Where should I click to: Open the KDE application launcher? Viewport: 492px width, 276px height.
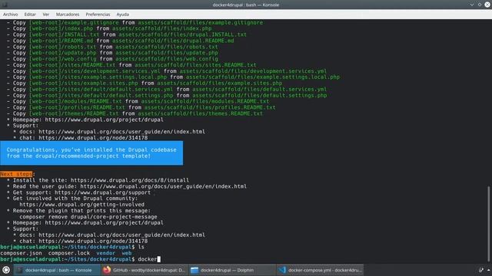pyautogui.click(x=6, y=270)
